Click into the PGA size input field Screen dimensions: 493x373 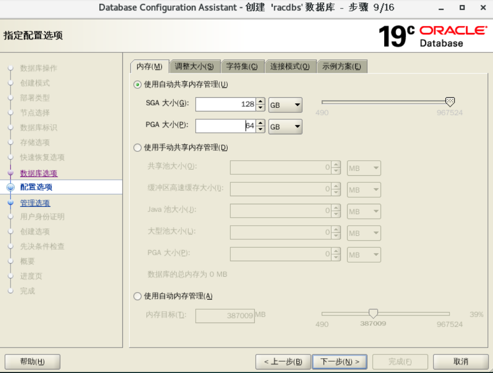pos(226,126)
